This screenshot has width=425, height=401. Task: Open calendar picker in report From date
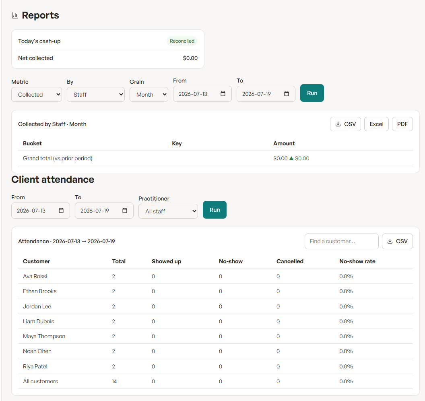coord(223,94)
